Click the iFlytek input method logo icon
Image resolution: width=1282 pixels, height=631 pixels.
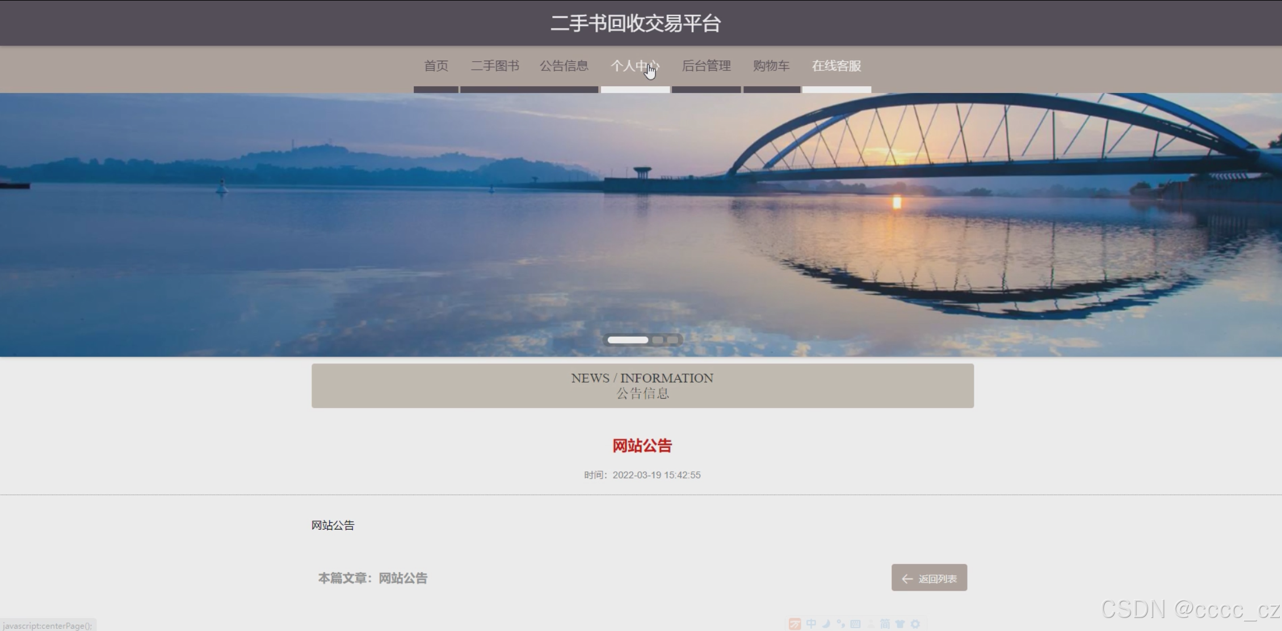[795, 624]
